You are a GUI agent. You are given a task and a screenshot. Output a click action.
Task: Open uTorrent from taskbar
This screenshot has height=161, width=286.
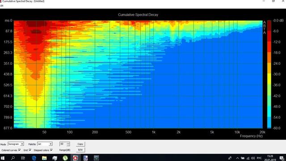pos(65,158)
